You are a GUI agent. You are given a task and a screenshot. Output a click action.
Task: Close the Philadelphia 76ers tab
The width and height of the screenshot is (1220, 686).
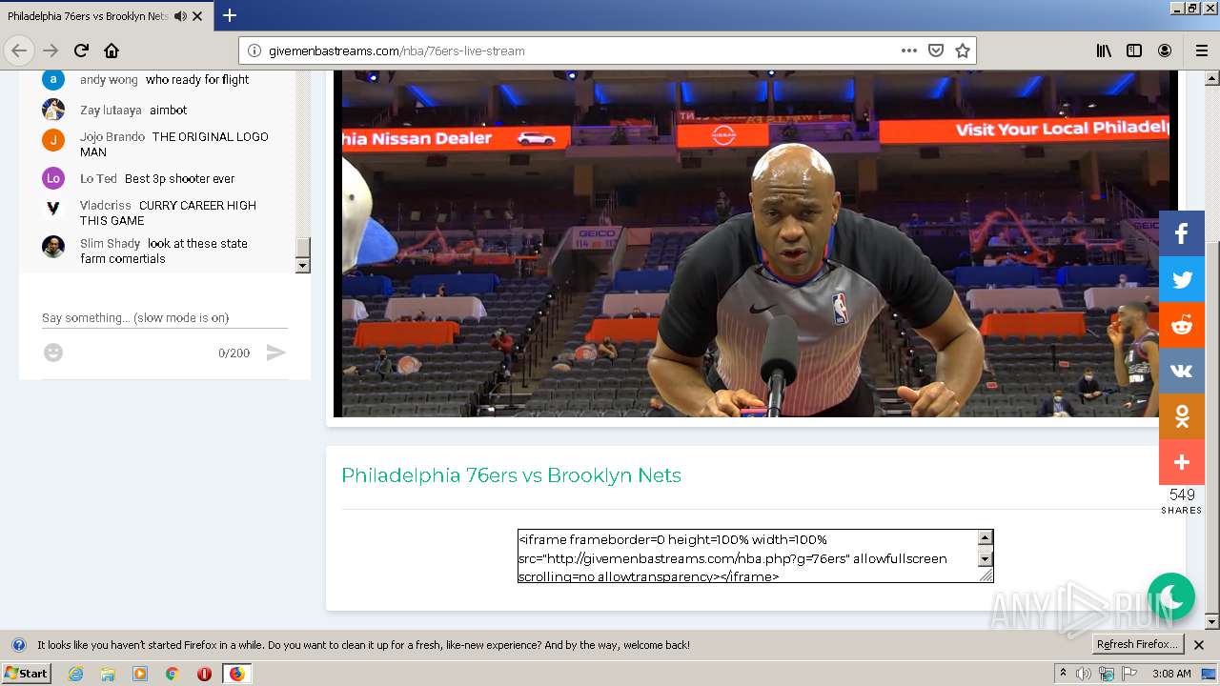coord(197,16)
